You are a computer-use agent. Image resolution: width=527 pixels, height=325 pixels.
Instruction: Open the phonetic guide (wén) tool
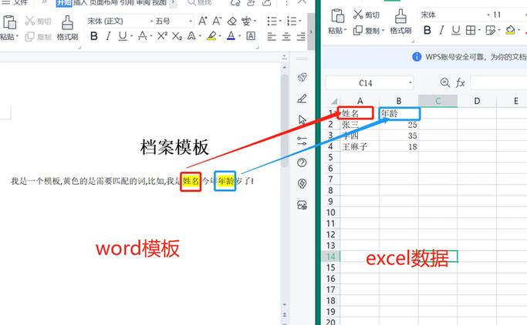coord(246,21)
